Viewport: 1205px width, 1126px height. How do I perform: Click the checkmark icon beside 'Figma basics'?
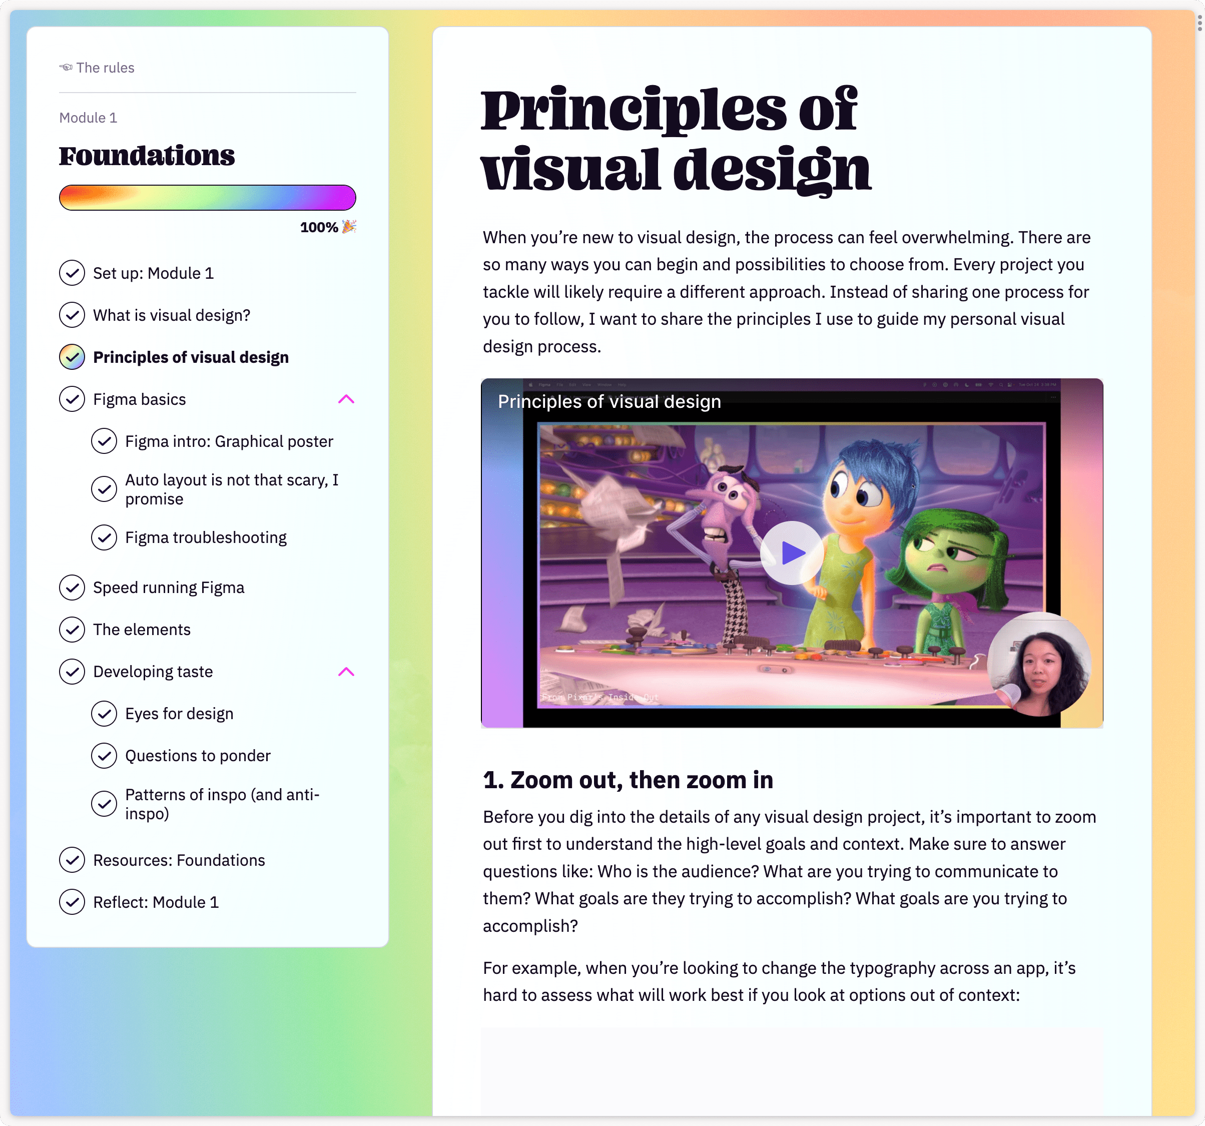coord(70,399)
